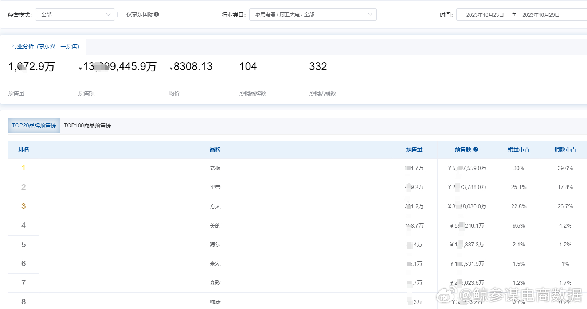
Task: Click the end date 2023年10月29日 field
Action: tap(541, 15)
